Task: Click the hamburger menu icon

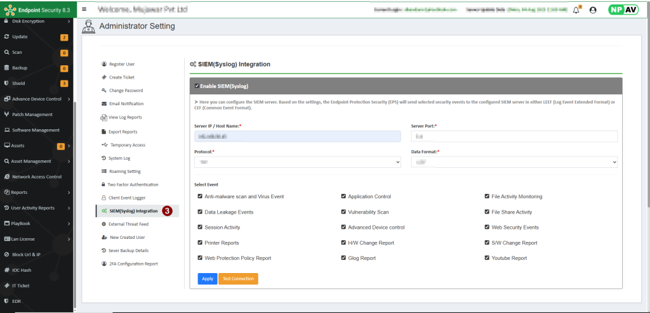Action: 84,10
